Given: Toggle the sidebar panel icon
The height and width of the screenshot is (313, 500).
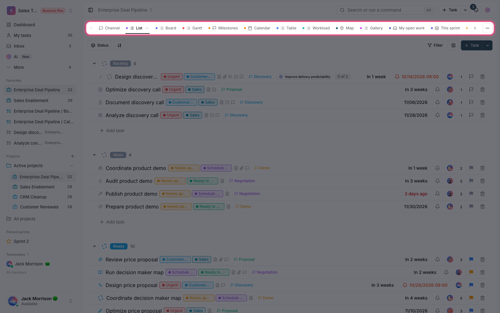Looking at the screenshot, I should (91, 10).
